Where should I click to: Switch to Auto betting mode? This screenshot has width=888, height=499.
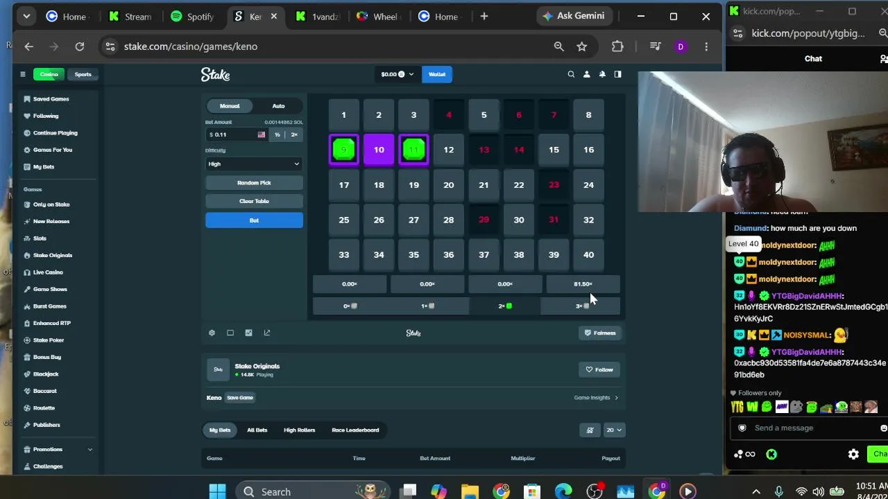tap(278, 106)
